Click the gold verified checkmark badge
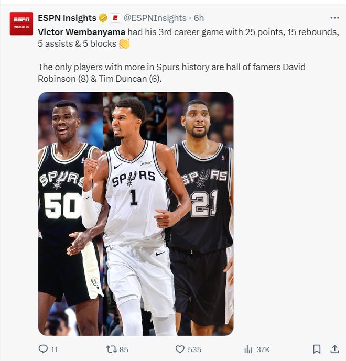This screenshot has width=346, height=361. click(x=103, y=18)
